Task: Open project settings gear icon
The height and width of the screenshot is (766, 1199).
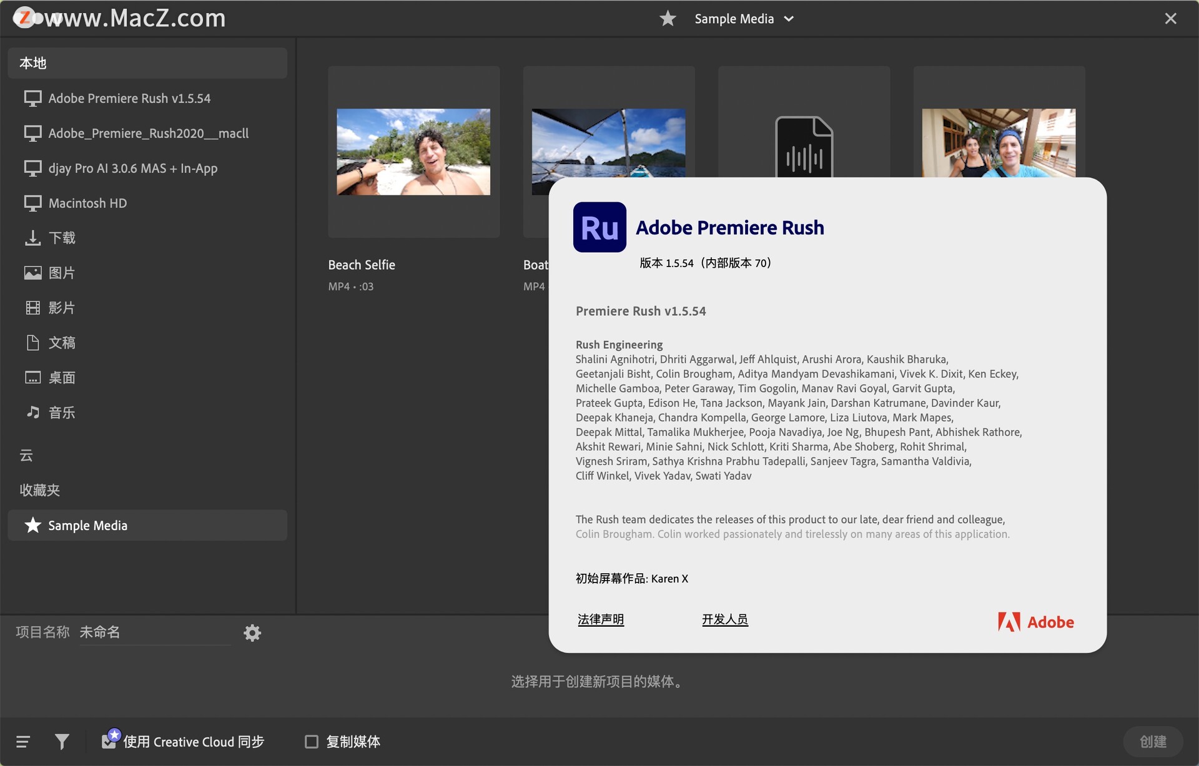Action: click(x=252, y=633)
